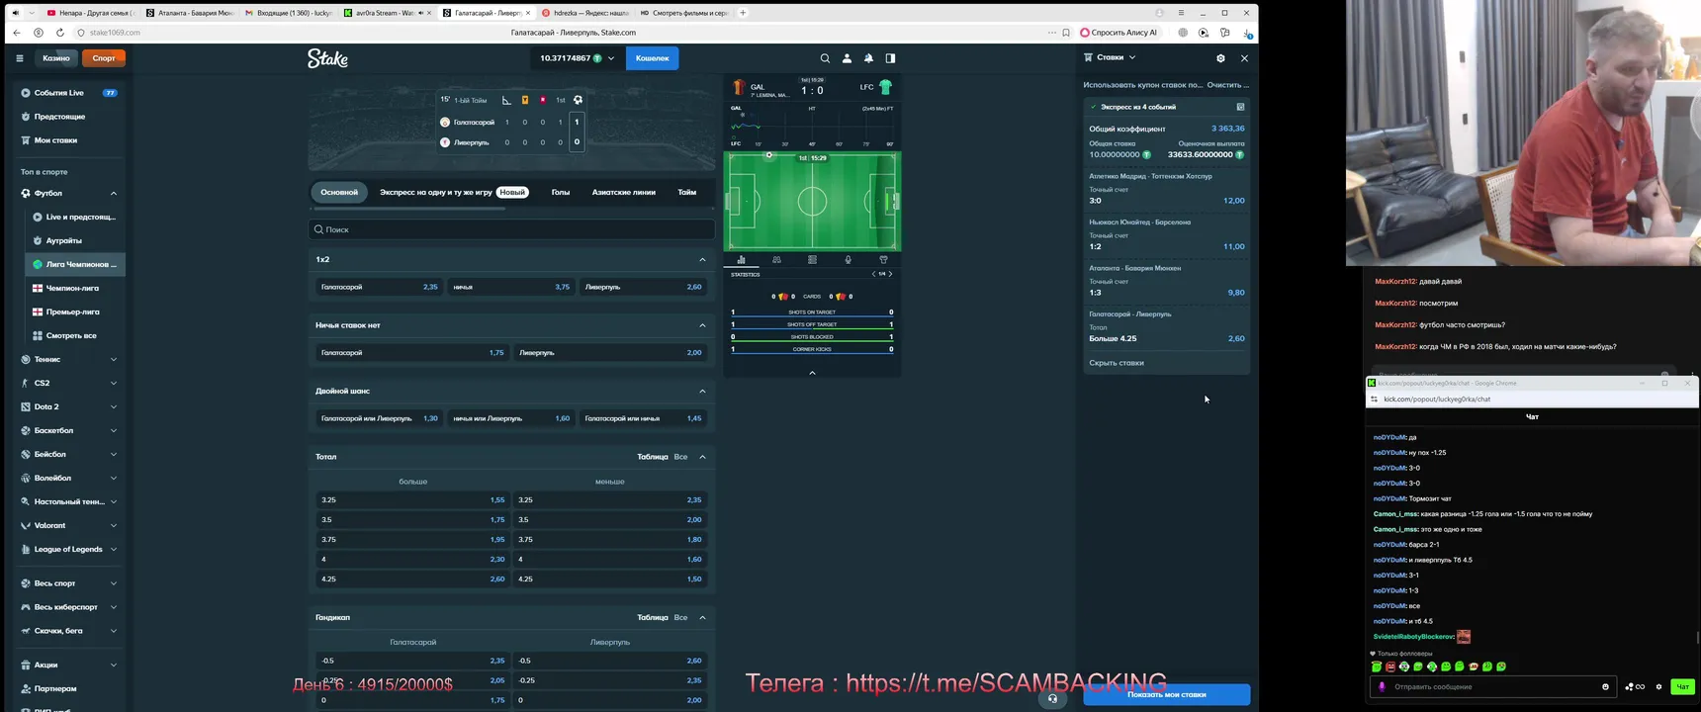
Task: Select the Голы market tab
Action: (x=561, y=192)
